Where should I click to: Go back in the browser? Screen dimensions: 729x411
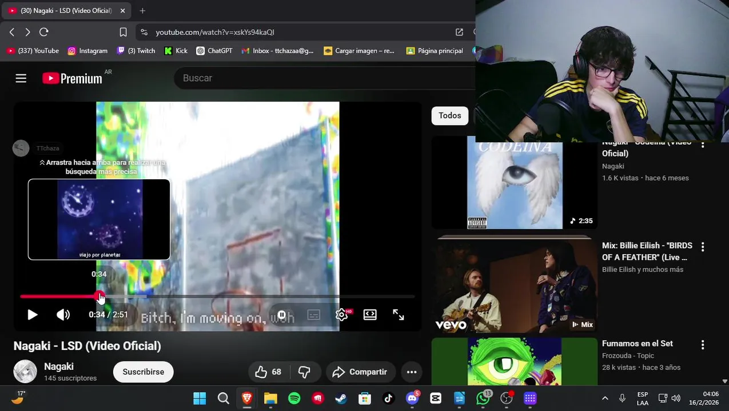(12, 32)
